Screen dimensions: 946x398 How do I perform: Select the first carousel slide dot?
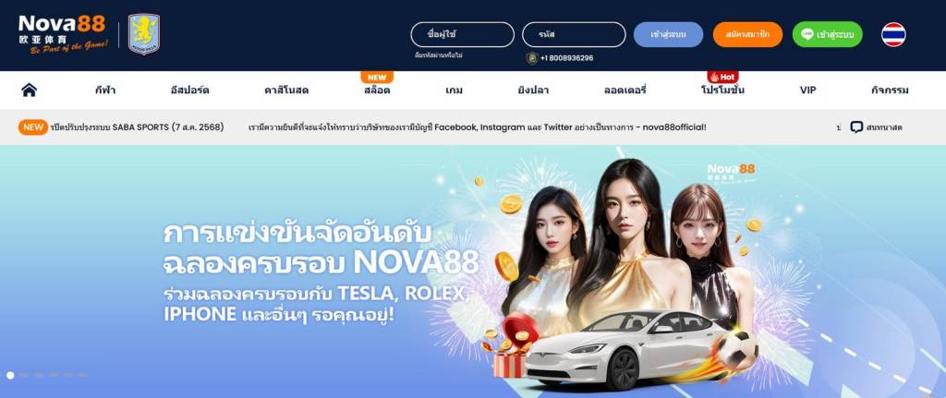pyautogui.click(x=10, y=375)
